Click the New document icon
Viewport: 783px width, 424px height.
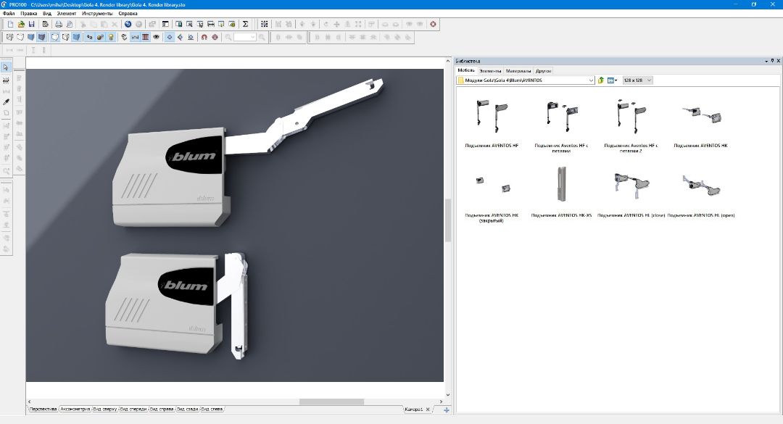click(x=10, y=24)
